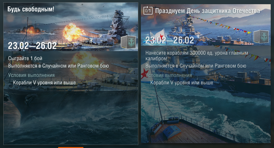Click the festive flag-decorated ship banner image
The height and width of the screenshot is (148, 274).
pyautogui.click(x=206, y=25)
